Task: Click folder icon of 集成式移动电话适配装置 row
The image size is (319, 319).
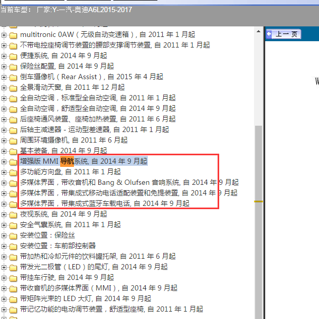Action: [x=13, y=194]
